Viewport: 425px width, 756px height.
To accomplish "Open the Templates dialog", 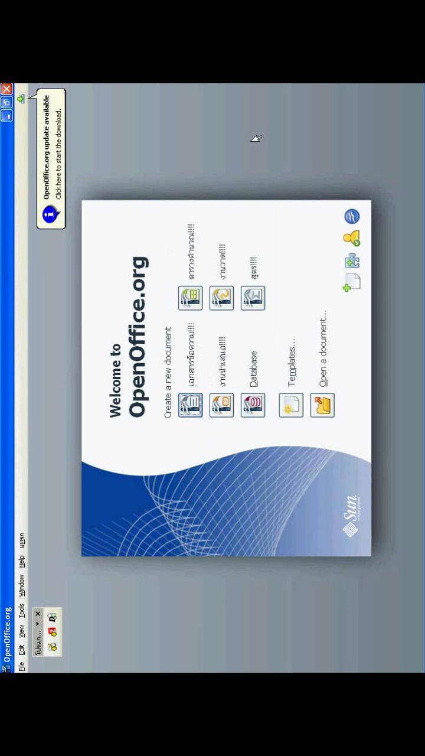I will pos(291,405).
